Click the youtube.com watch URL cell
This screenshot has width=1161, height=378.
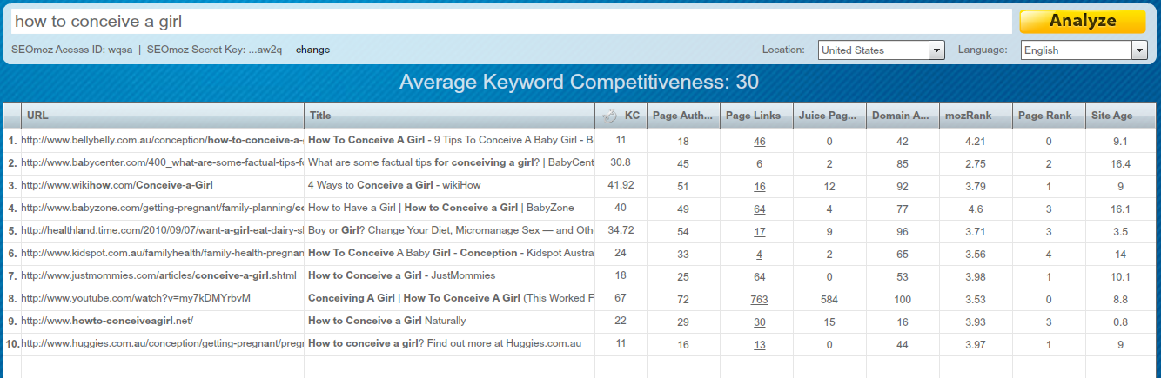(163, 298)
